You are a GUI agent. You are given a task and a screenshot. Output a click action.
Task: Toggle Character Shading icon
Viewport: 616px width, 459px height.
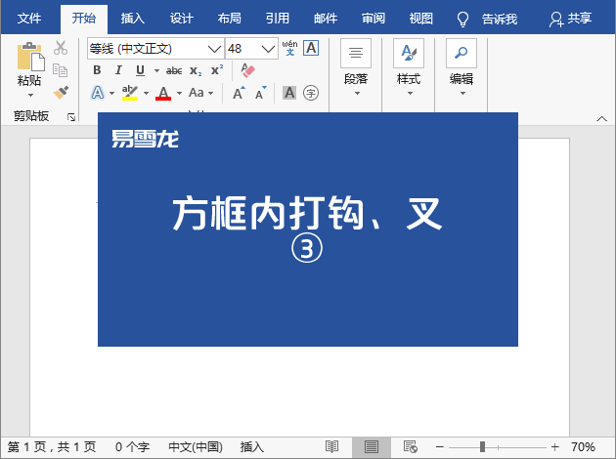point(289,93)
